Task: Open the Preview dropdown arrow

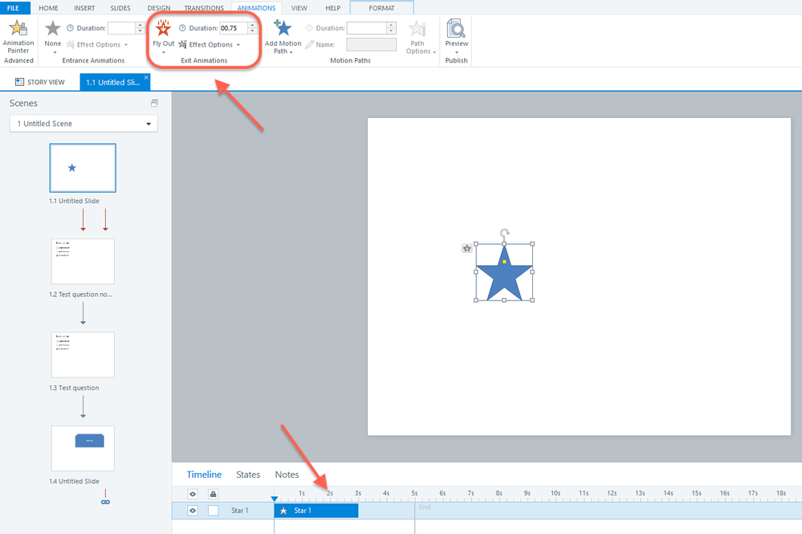Action: point(456,52)
